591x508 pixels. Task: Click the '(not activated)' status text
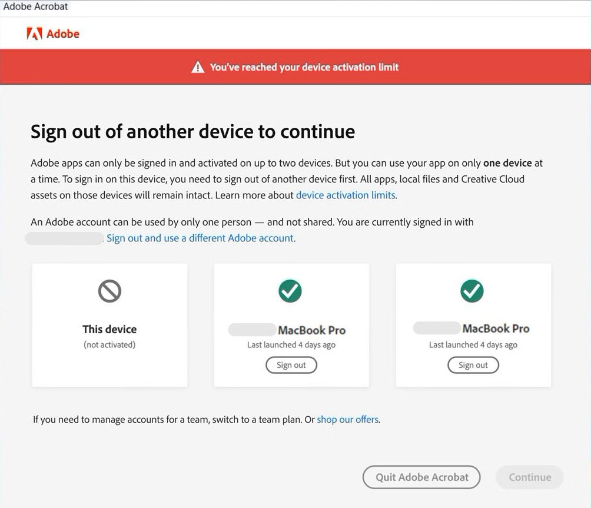tap(109, 345)
